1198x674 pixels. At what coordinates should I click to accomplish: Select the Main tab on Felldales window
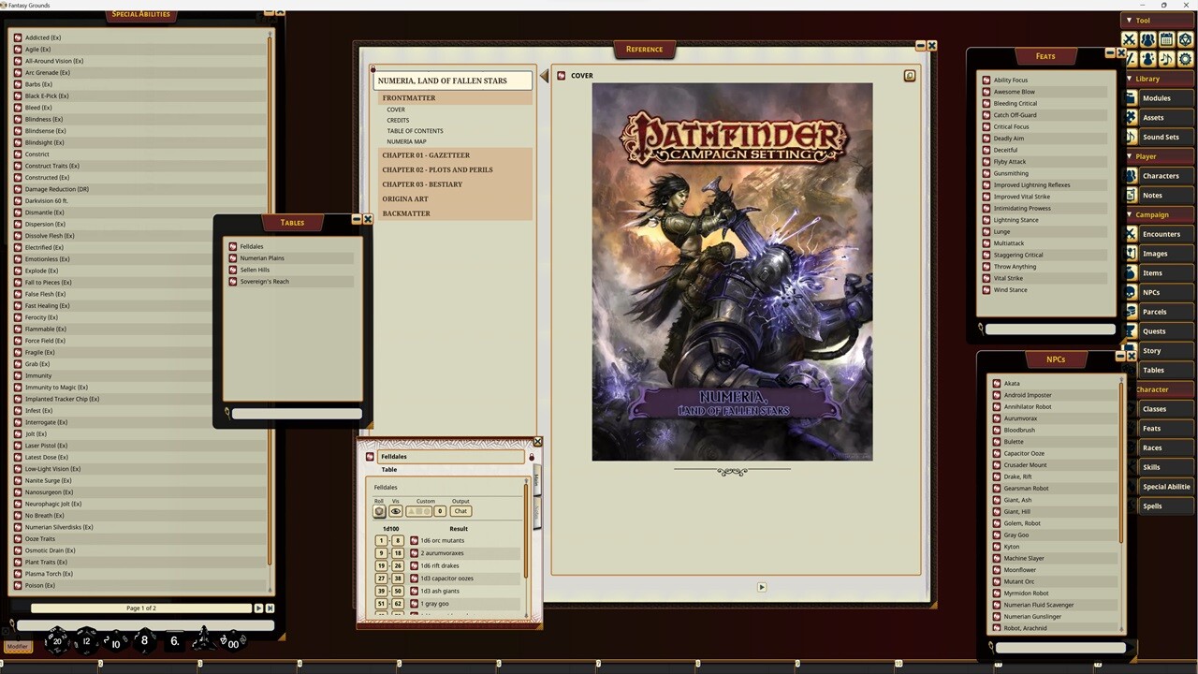coord(538,479)
